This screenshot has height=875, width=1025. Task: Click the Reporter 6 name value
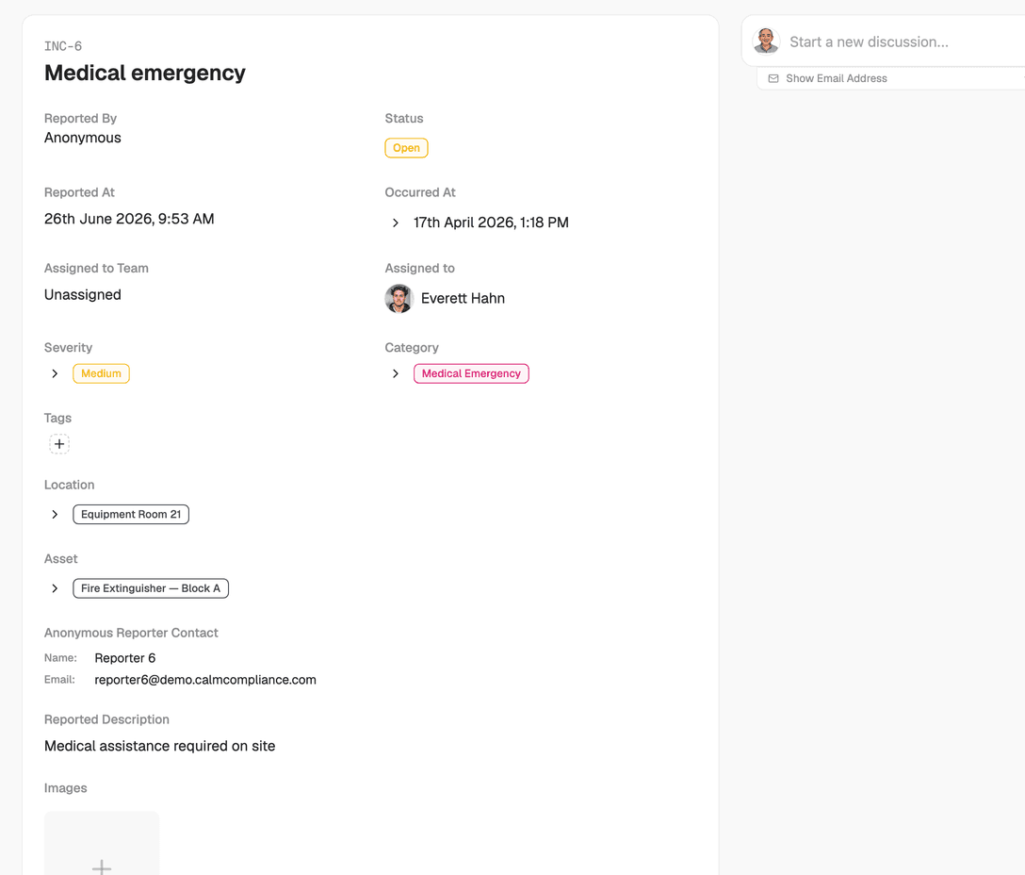[125, 658]
